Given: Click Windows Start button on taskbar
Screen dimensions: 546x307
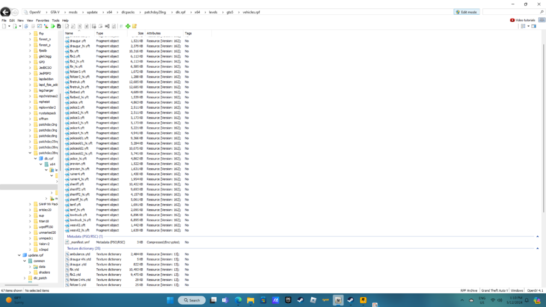Looking at the screenshot, I should coord(170,300).
